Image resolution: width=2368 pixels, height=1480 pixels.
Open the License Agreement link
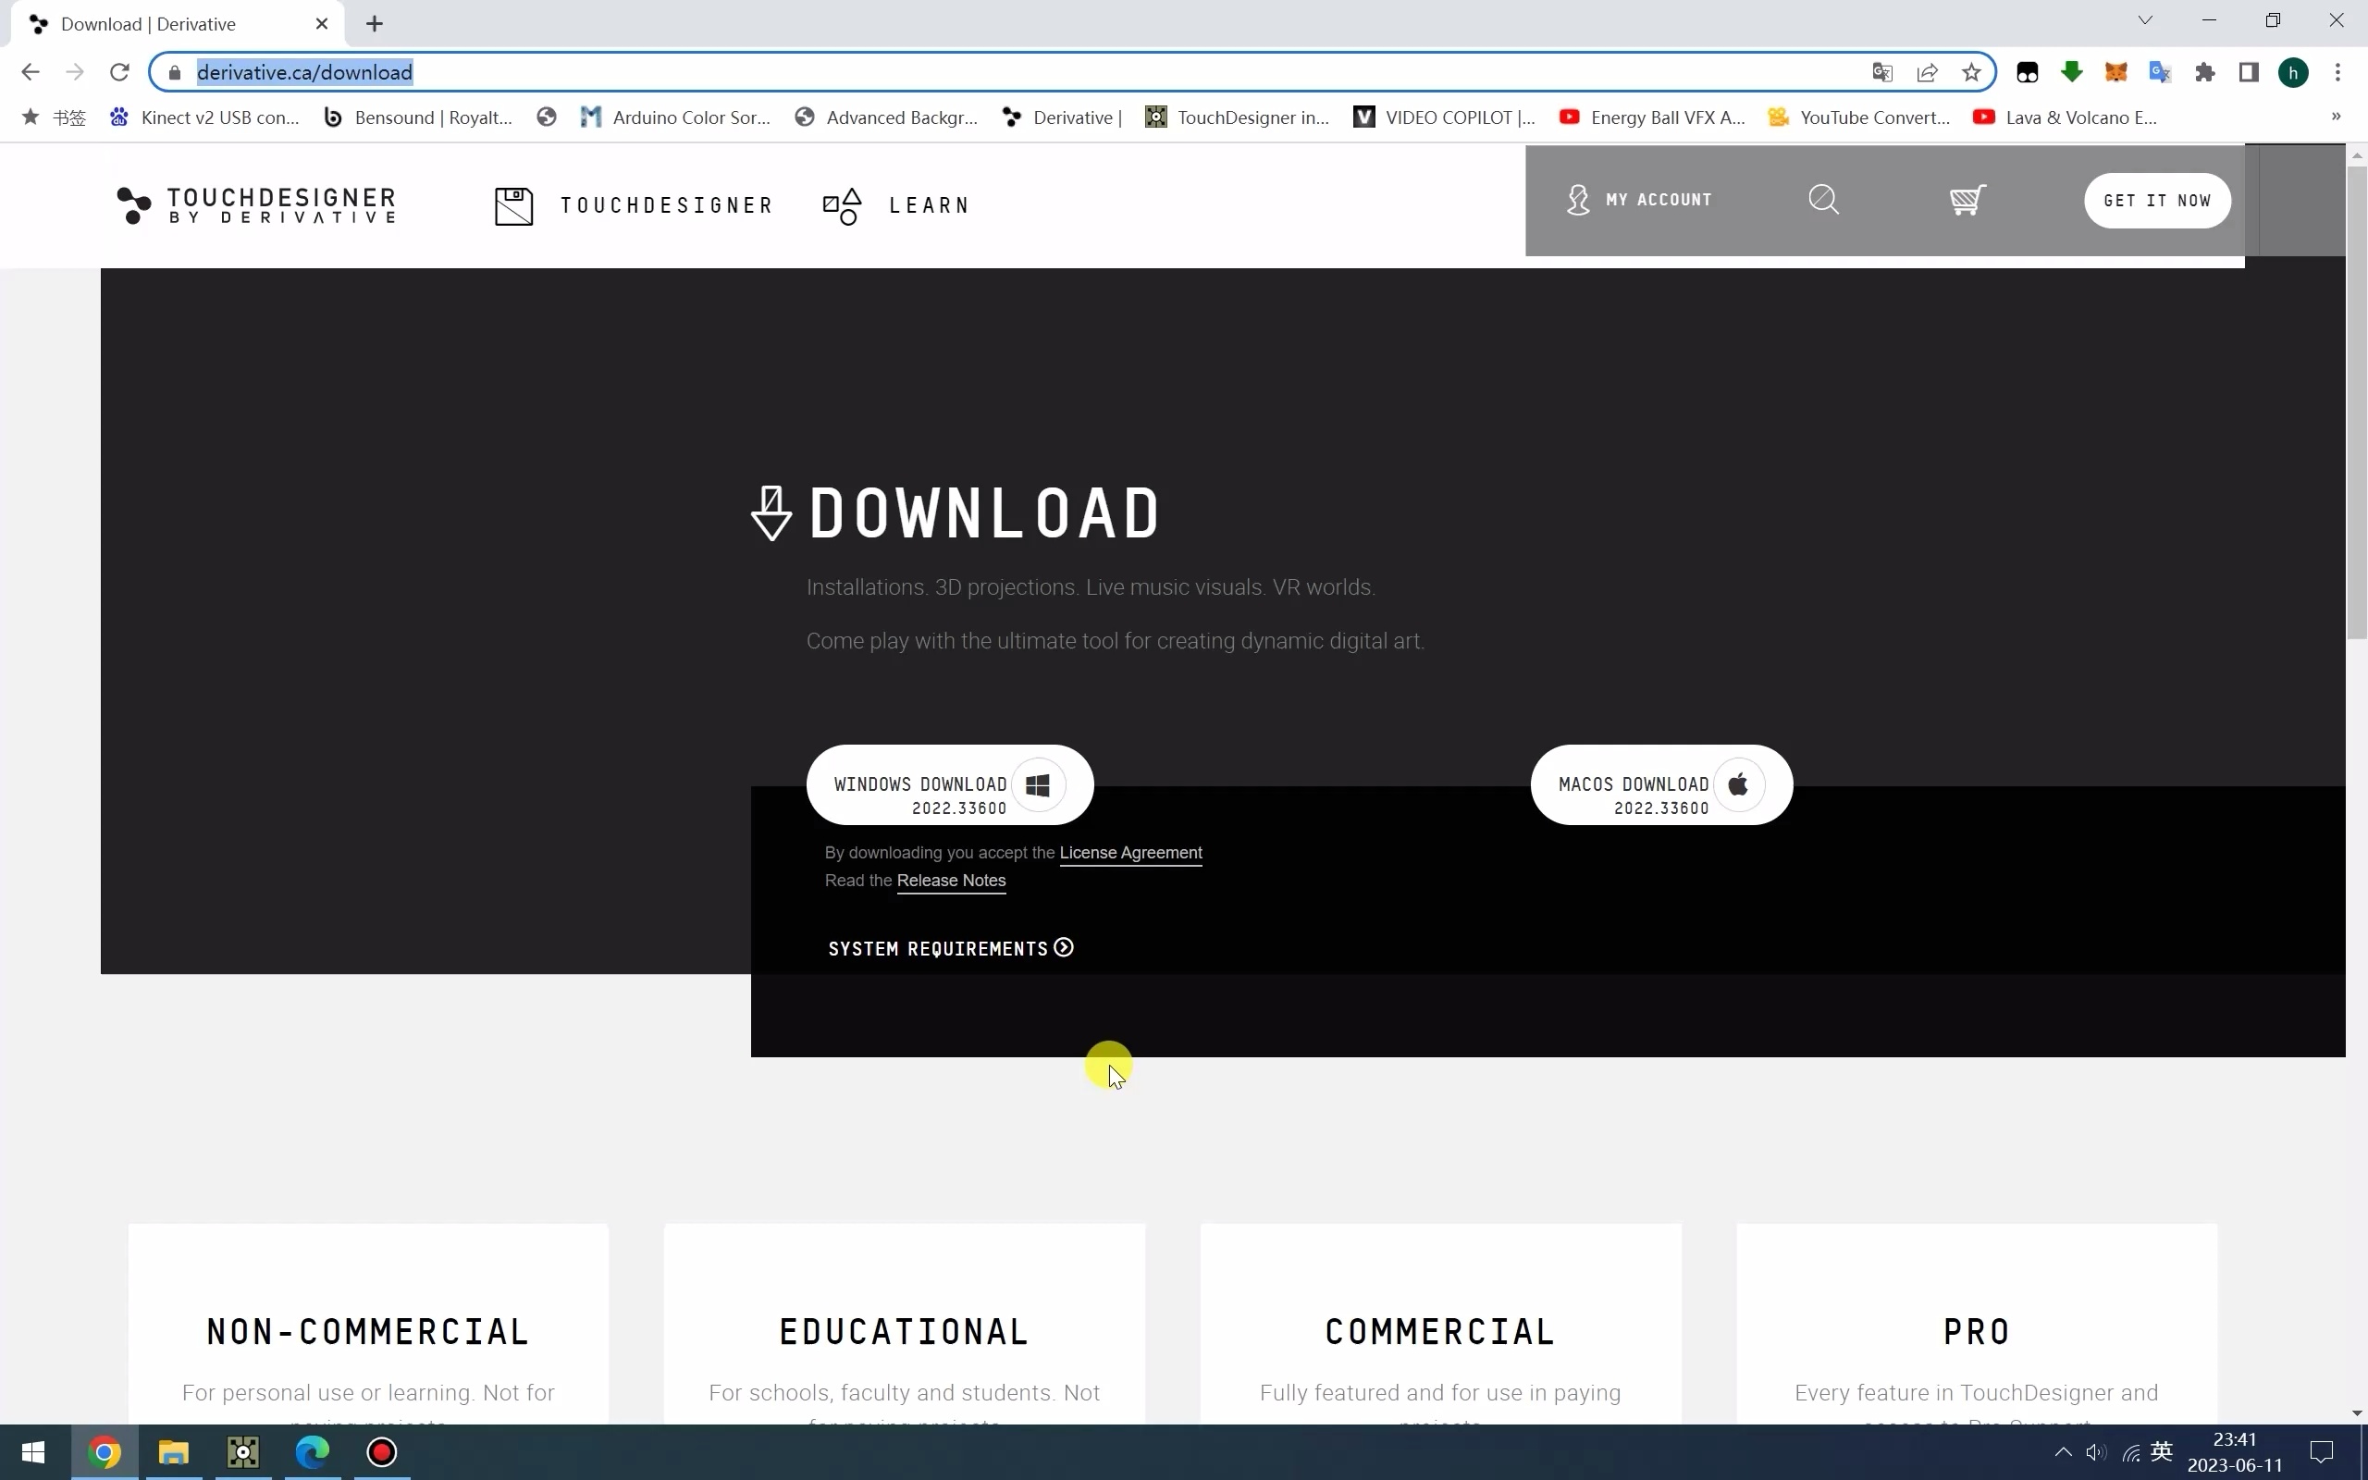(x=1130, y=853)
